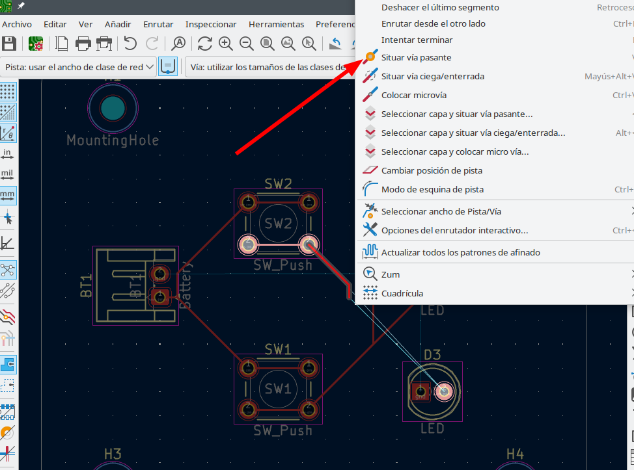Screen dimensions: 634x470
Task: Click the Refresh view icon
Action: tap(205, 44)
